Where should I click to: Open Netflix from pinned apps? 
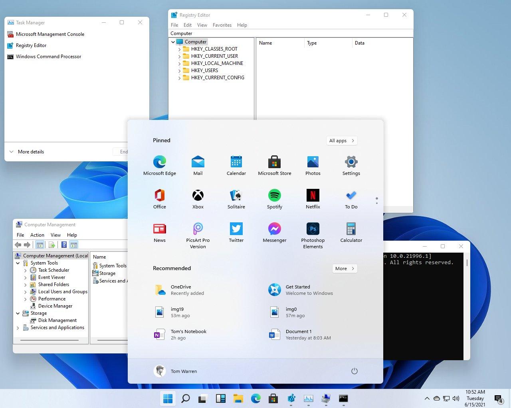point(313,199)
